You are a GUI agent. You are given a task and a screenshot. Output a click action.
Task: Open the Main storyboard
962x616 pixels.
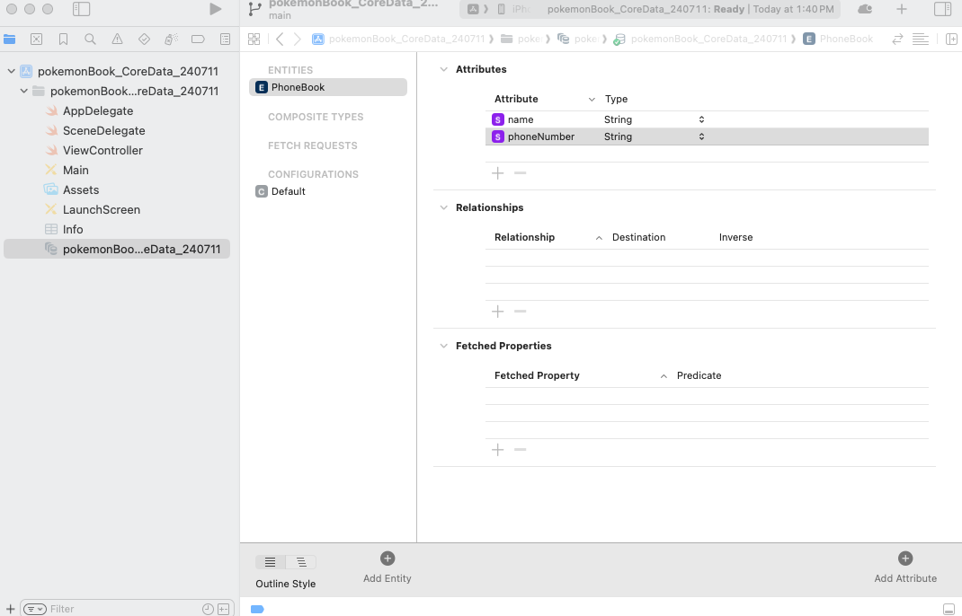coord(76,170)
